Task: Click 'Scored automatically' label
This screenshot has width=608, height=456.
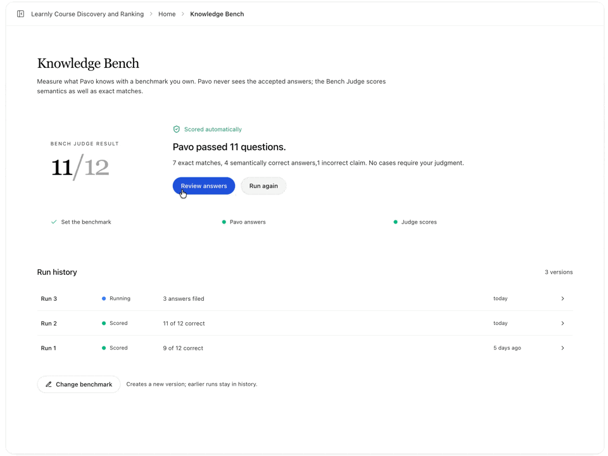Action: (213, 129)
